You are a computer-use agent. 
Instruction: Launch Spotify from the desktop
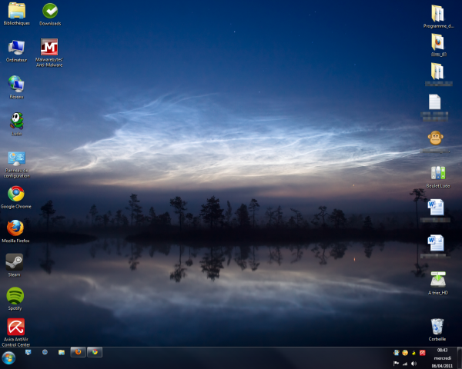15,295
